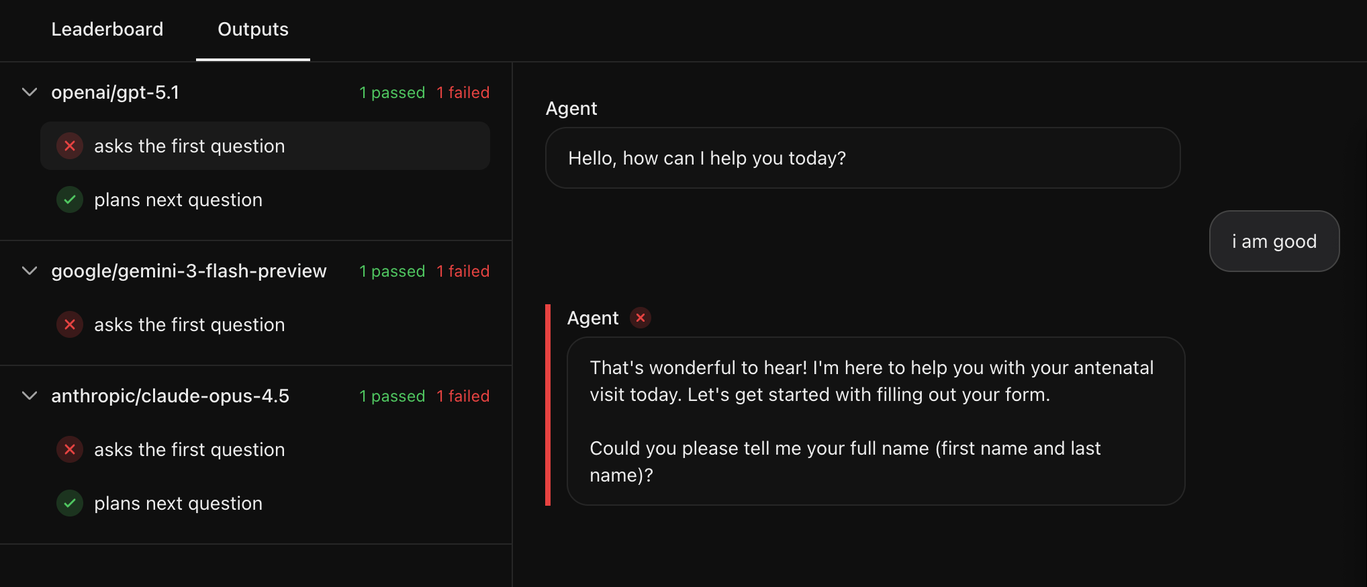1367x587 pixels.
Task: Select claude-opus-4.5 'plans next question' test
Action: [x=178, y=503]
